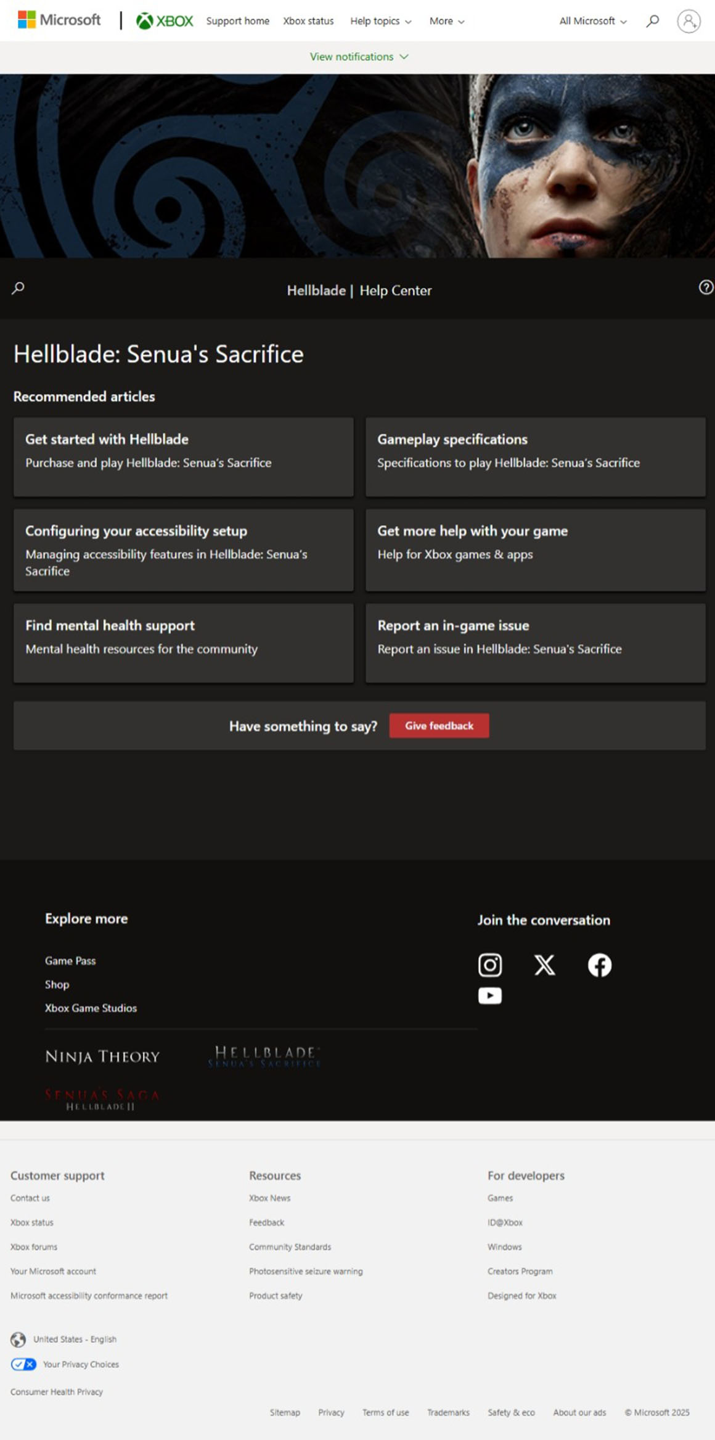Open the Help topics dropdown
Image resolution: width=715 pixels, height=1440 pixels.
pyautogui.click(x=380, y=21)
